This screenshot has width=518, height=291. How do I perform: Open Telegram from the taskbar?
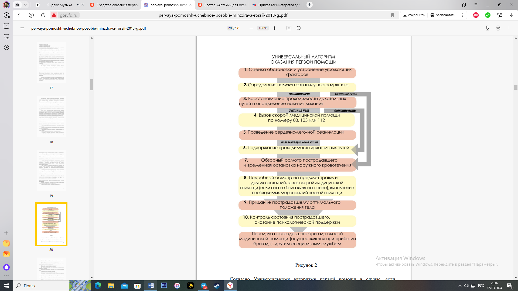click(204, 286)
